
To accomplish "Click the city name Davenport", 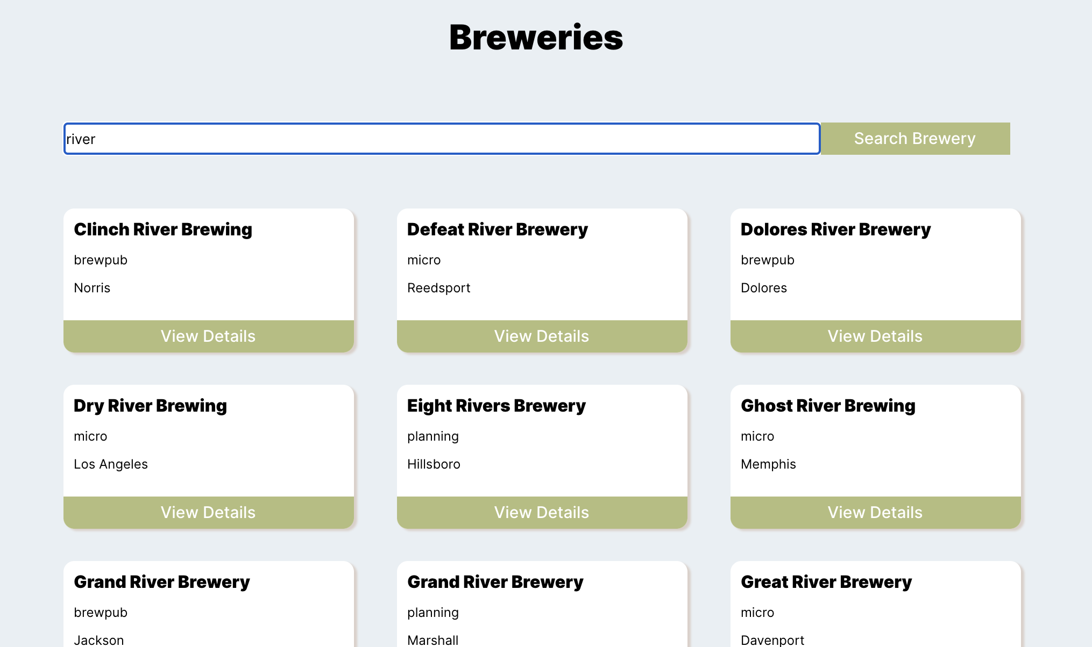I will tap(772, 640).
